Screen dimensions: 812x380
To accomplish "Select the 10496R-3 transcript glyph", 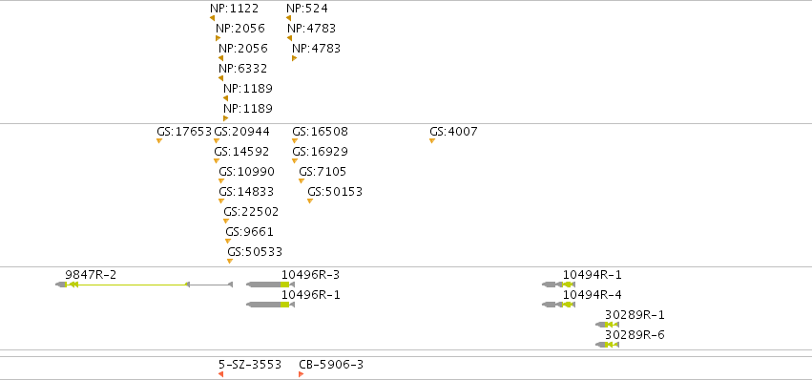I will pos(270,285).
